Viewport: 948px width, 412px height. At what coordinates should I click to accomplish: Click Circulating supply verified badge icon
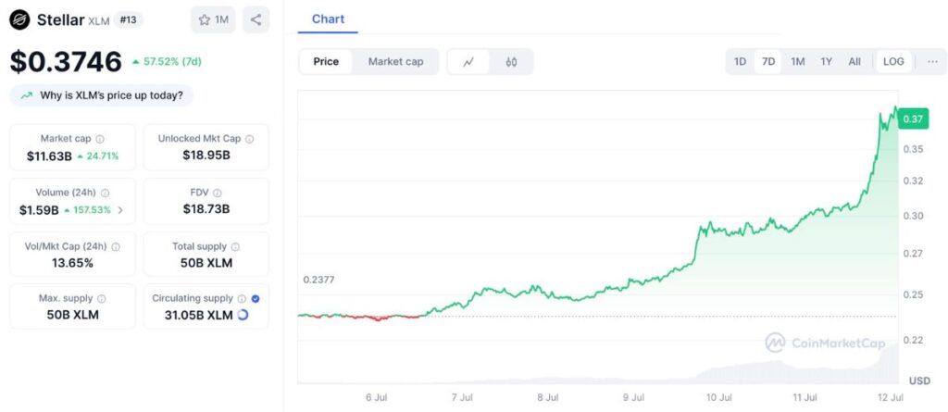(x=255, y=299)
